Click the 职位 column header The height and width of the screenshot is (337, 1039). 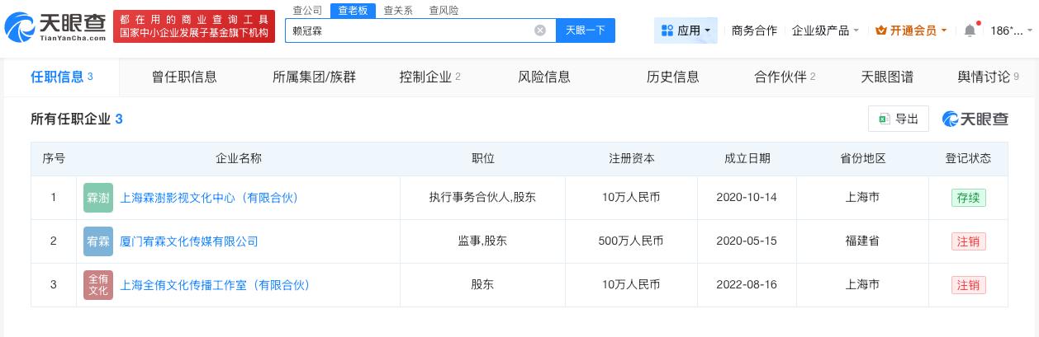click(x=483, y=158)
